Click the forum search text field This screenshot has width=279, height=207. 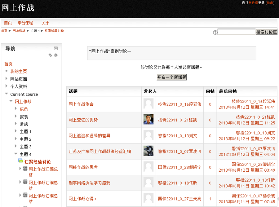236,32
